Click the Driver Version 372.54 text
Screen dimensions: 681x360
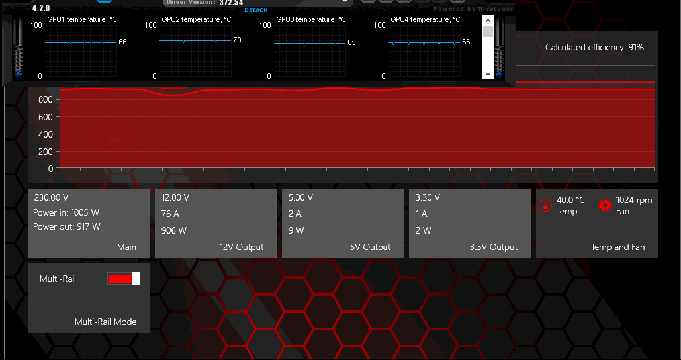coord(204,3)
